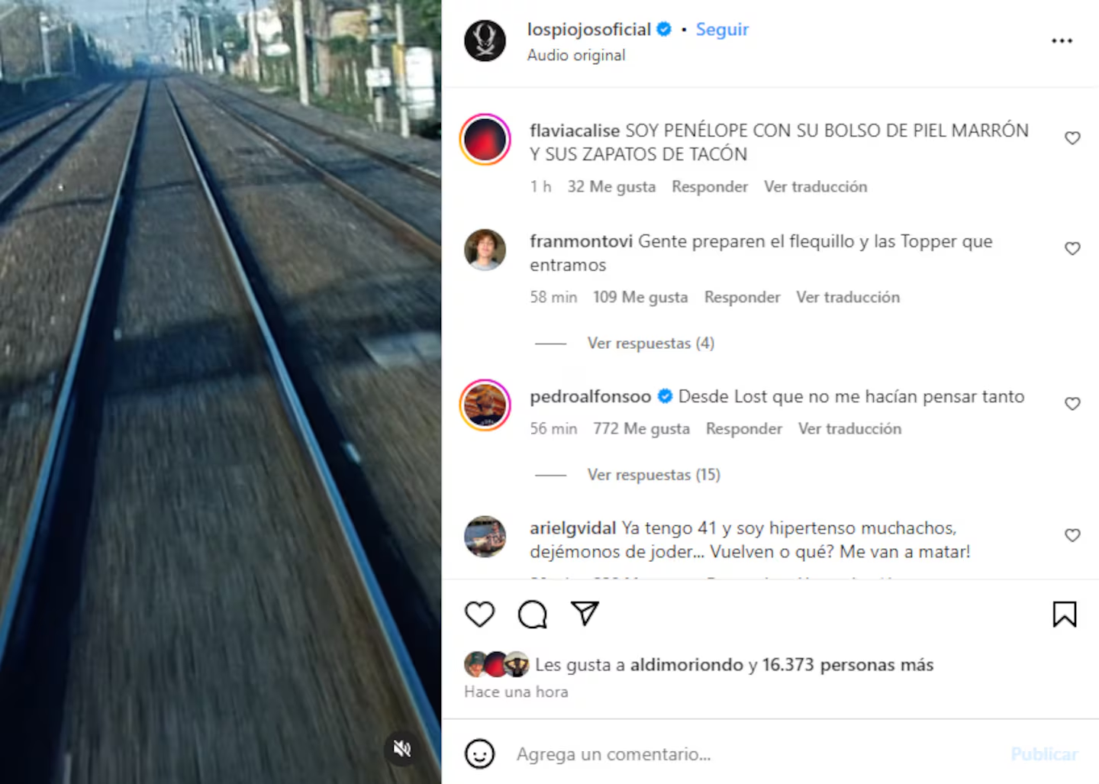Image resolution: width=1099 pixels, height=784 pixels.
Task: Open the arielgvidal username link
Action: click(x=572, y=528)
